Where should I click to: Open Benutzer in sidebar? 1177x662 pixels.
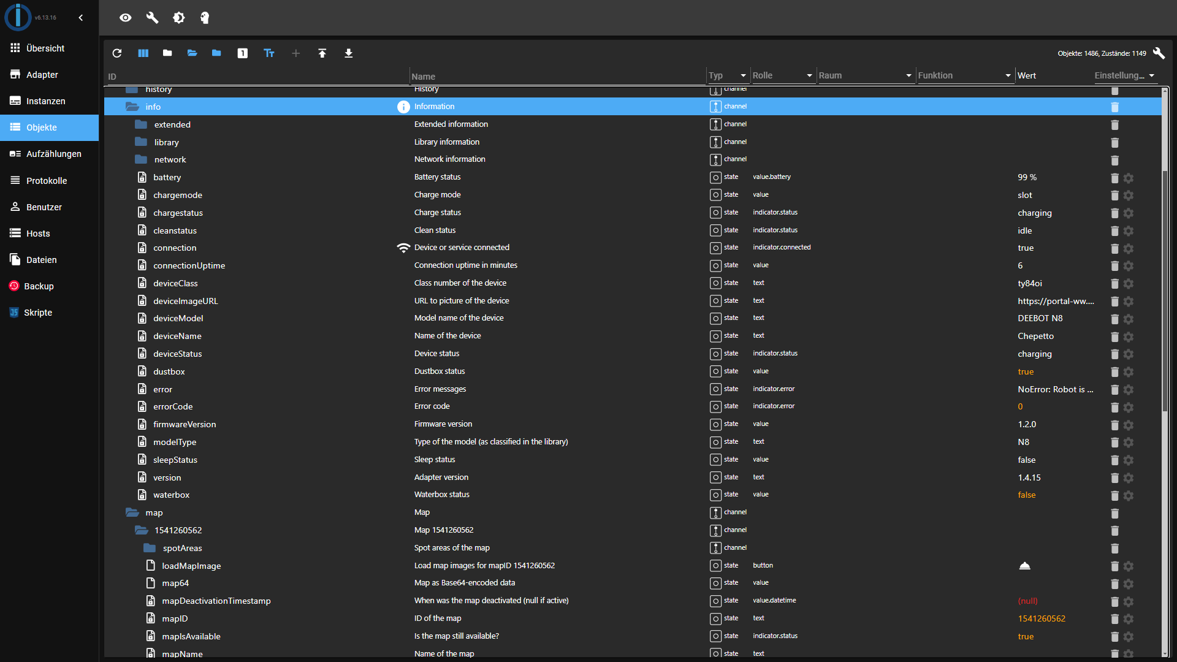point(49,207)
